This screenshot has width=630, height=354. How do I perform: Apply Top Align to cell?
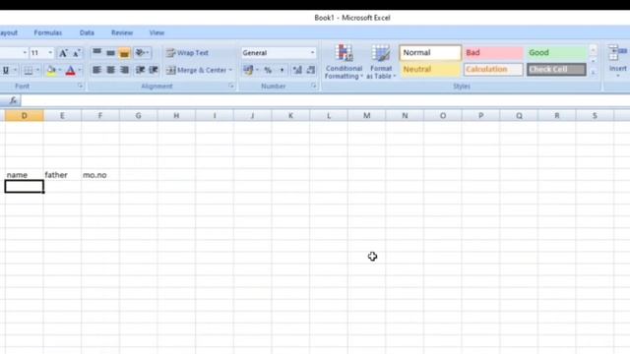[x=96, y=52]
